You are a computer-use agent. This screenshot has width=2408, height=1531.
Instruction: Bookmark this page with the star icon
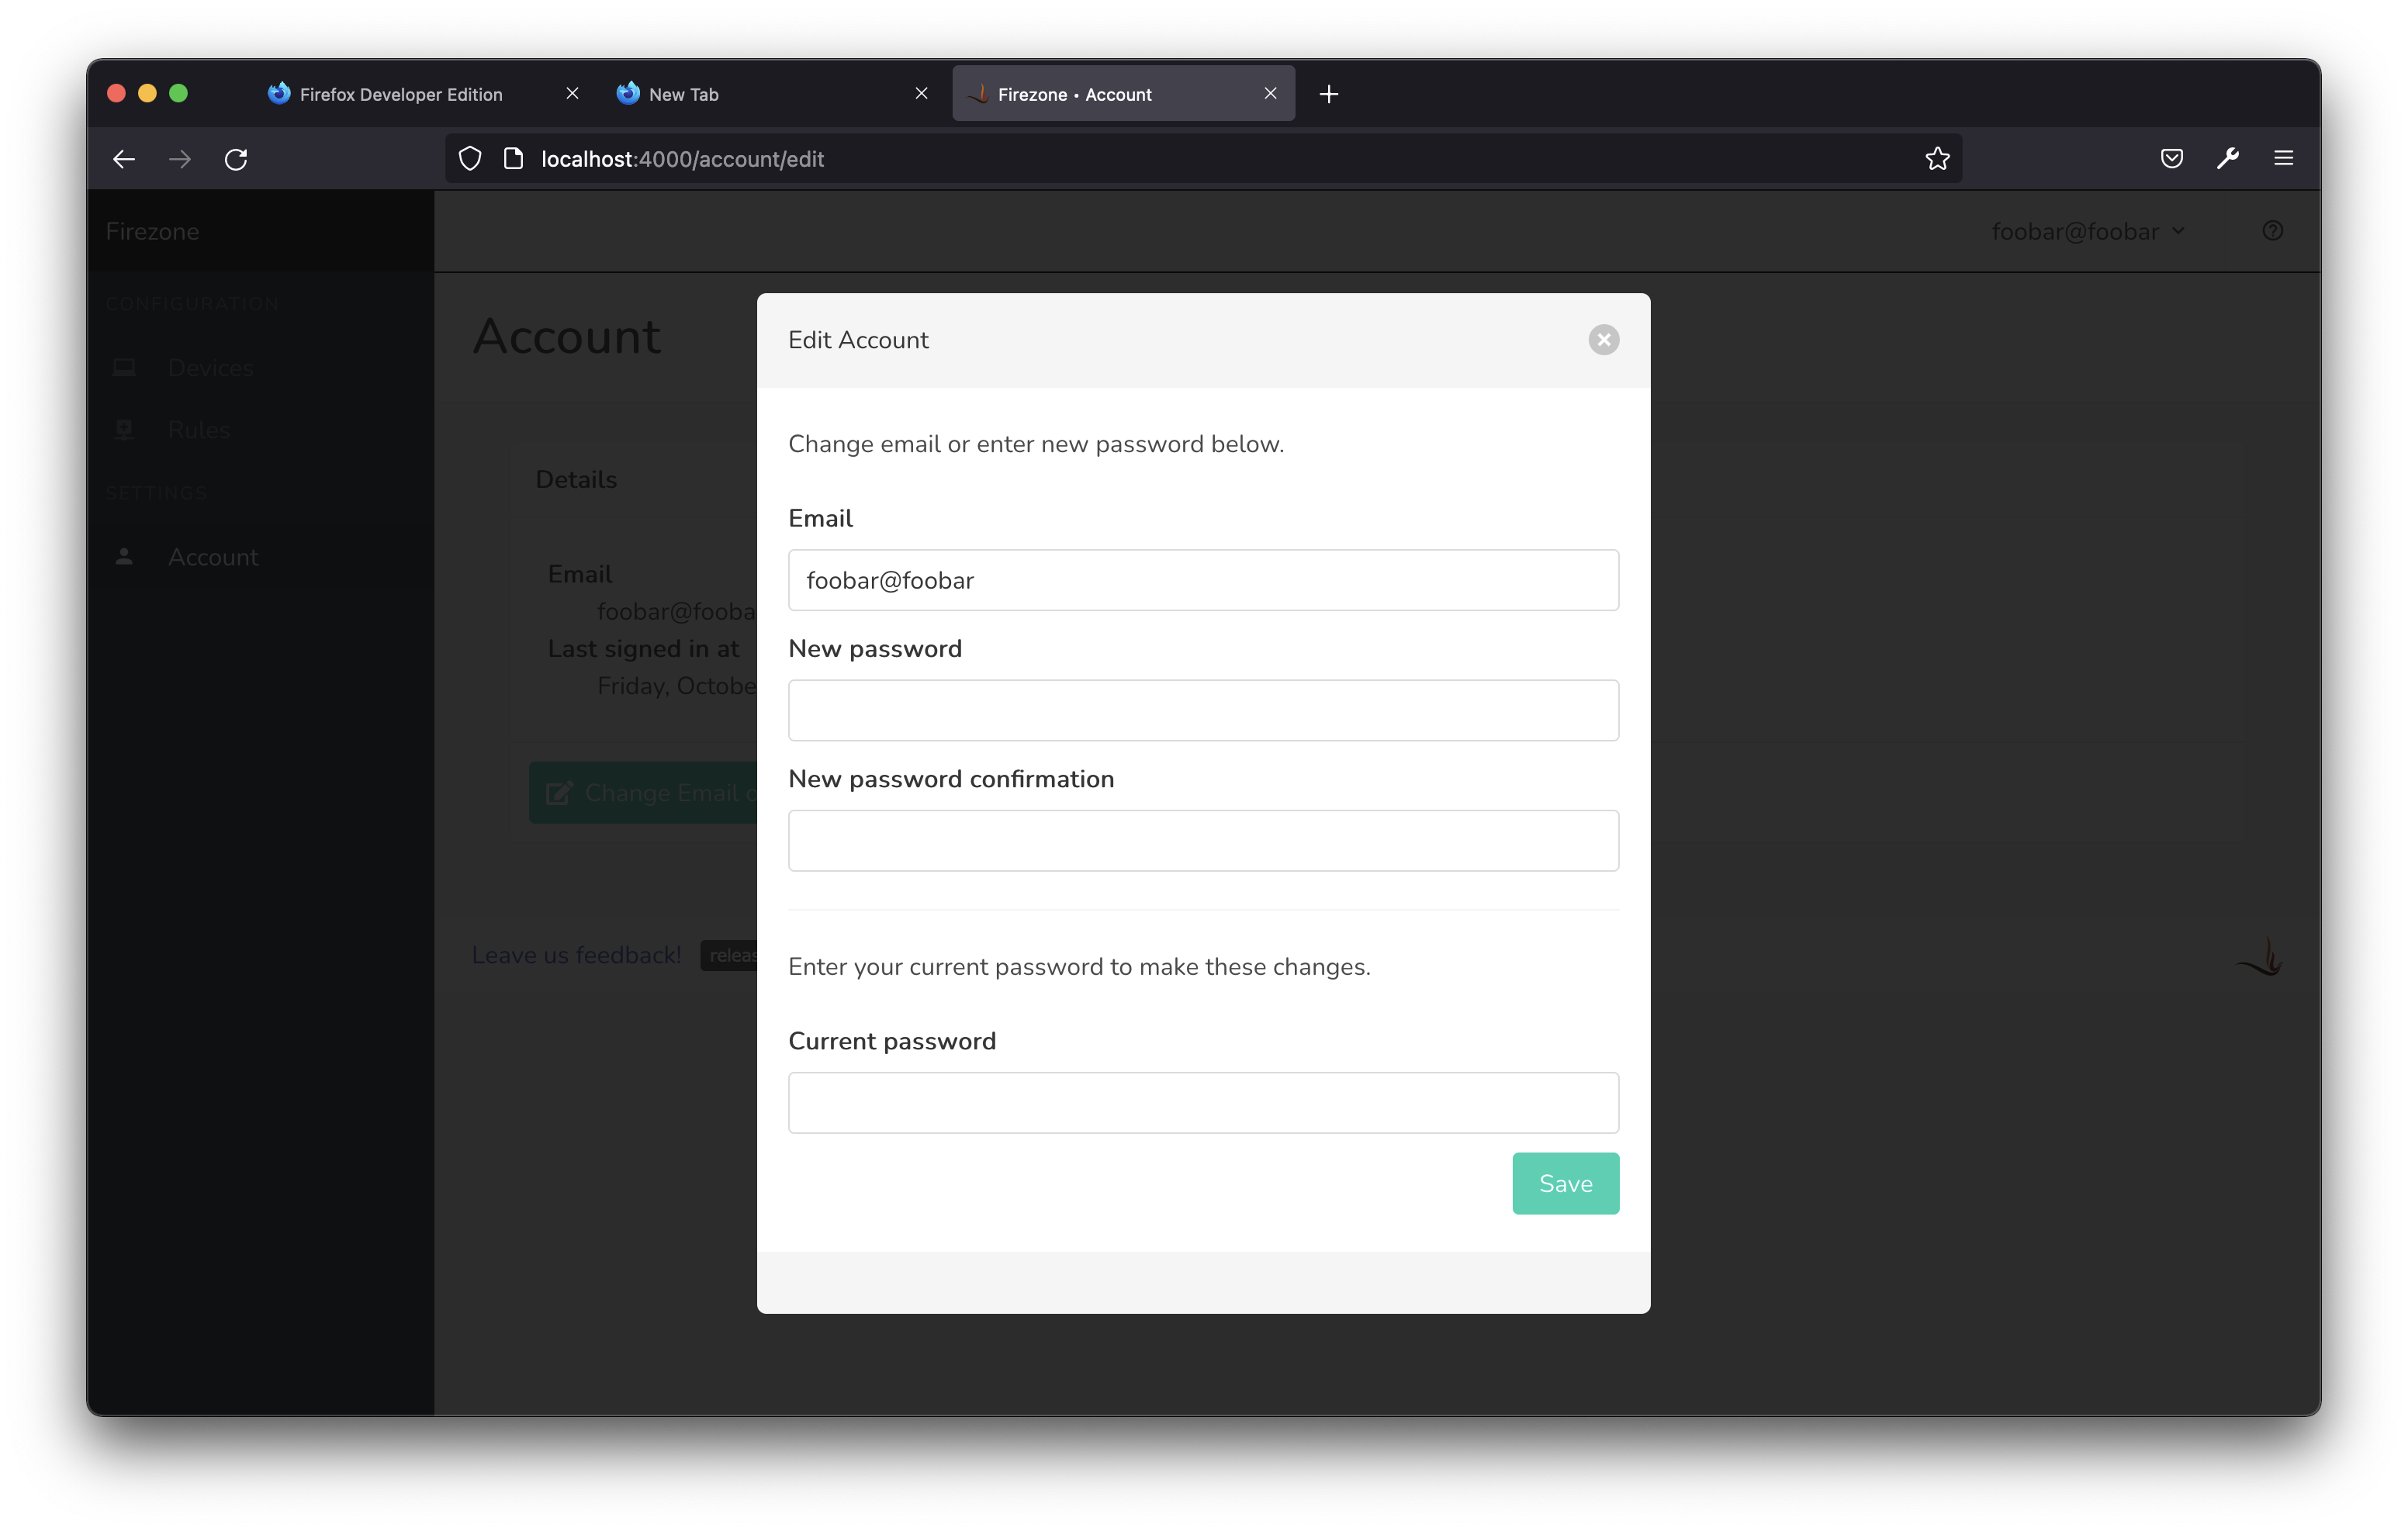coord(1937,158)
